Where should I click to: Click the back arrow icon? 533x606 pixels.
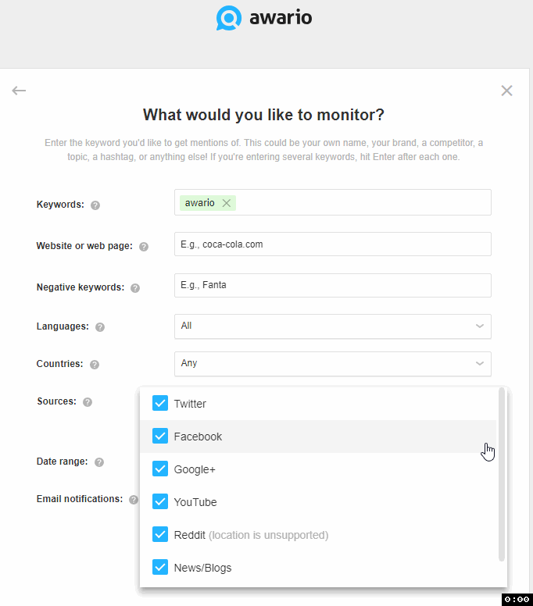(19, 91)
